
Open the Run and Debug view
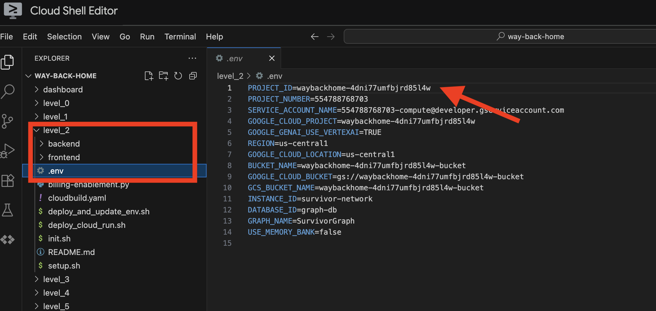[7, 151]
